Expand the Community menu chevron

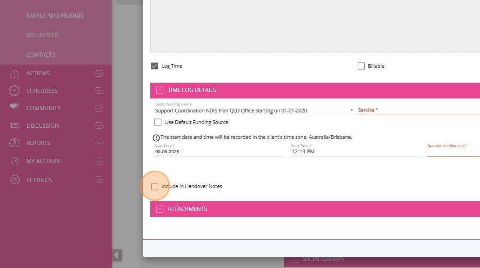tap(99, 108)
